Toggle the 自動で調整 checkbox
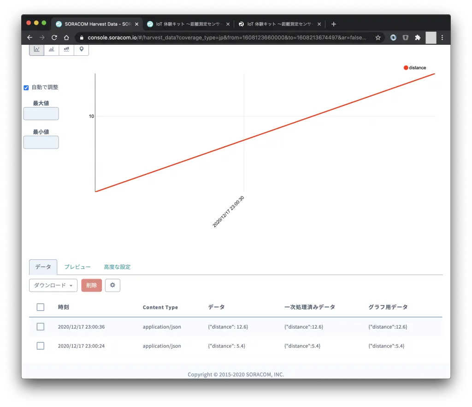Image resolution: width=472 pixels, height=407 pixels. point(26,88)
